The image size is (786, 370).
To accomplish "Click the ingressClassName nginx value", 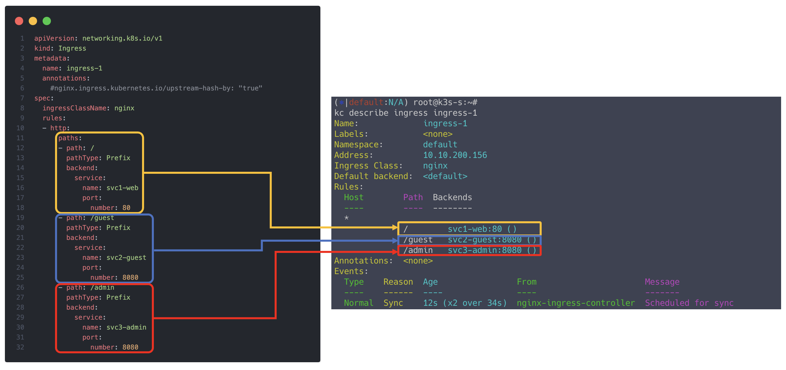I will [x=124, y=108].
